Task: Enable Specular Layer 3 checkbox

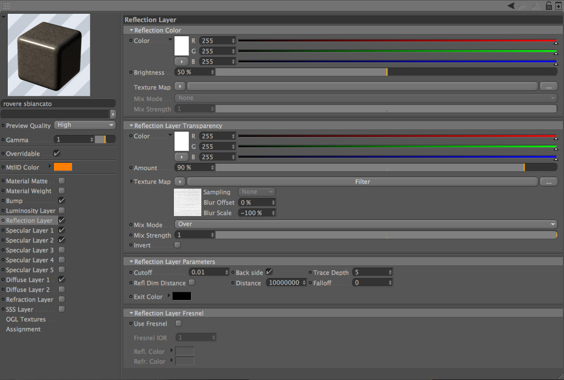Action: pos(62,250)
